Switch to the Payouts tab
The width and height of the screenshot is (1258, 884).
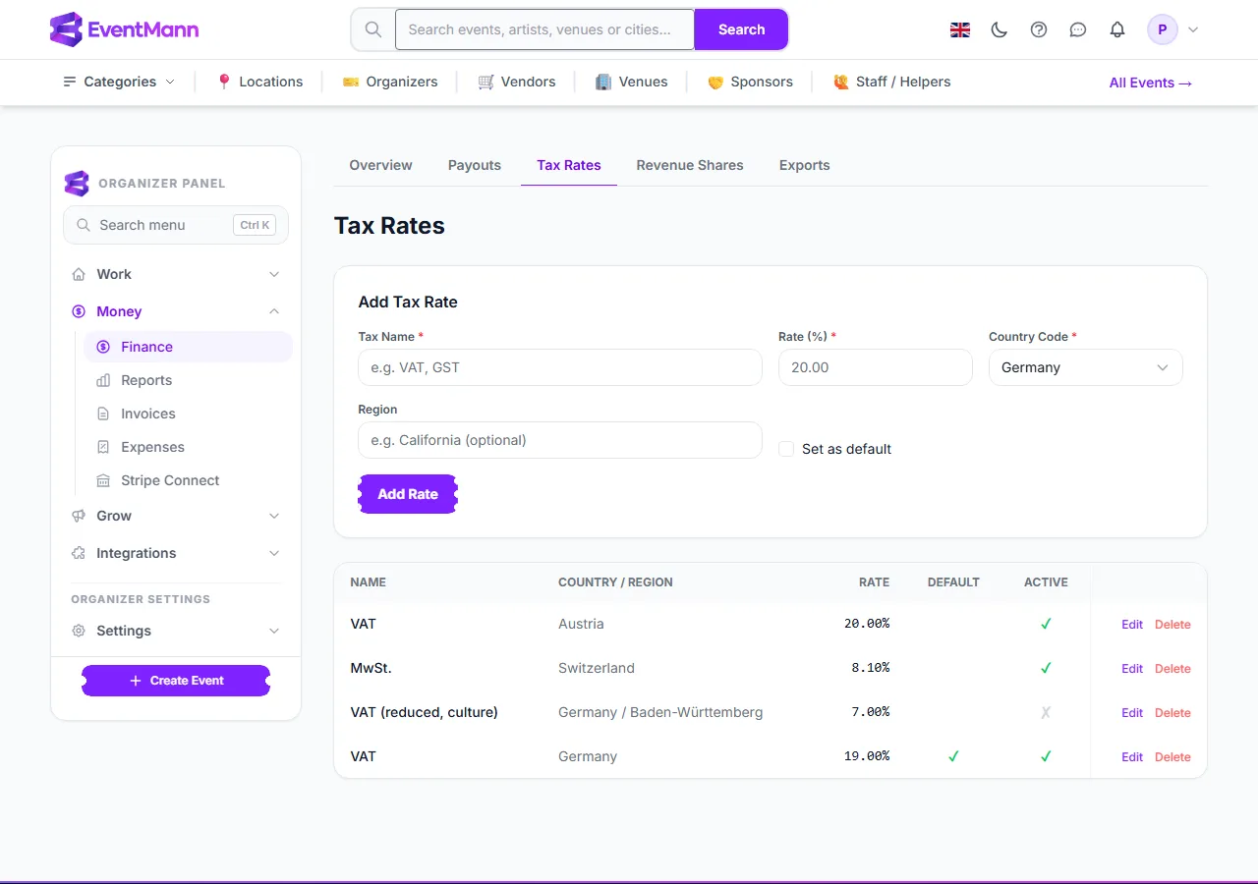click(475, 165)
